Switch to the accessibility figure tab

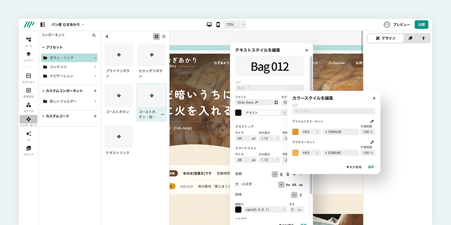click(x=423, y=38)
